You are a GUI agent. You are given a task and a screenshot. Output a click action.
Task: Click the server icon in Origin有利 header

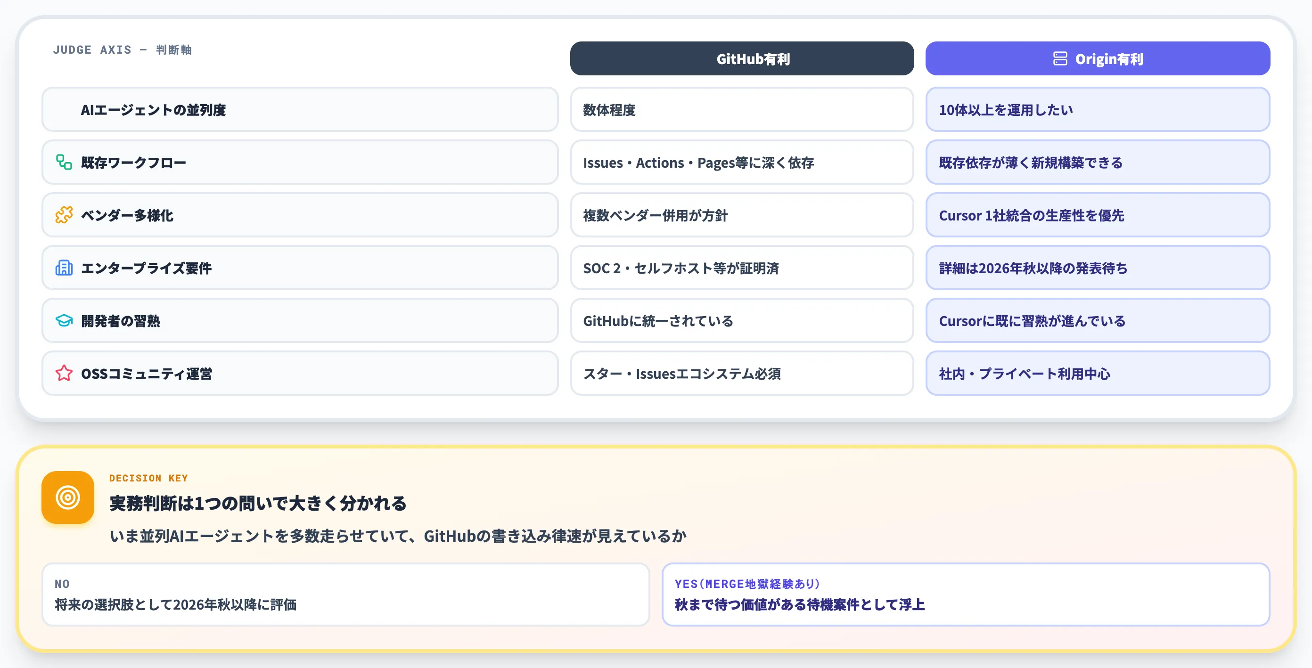[x=1060, y=58]
